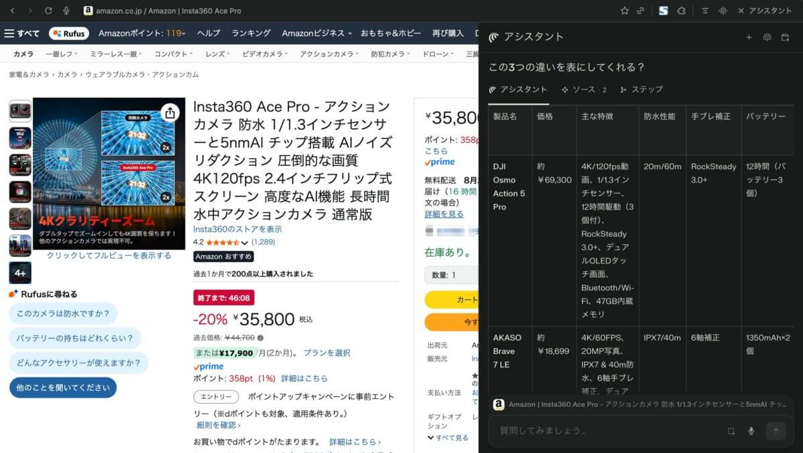Expand すべて見る under gift options
This screenshot has height=453, width=803.
[x=448, y=438]
